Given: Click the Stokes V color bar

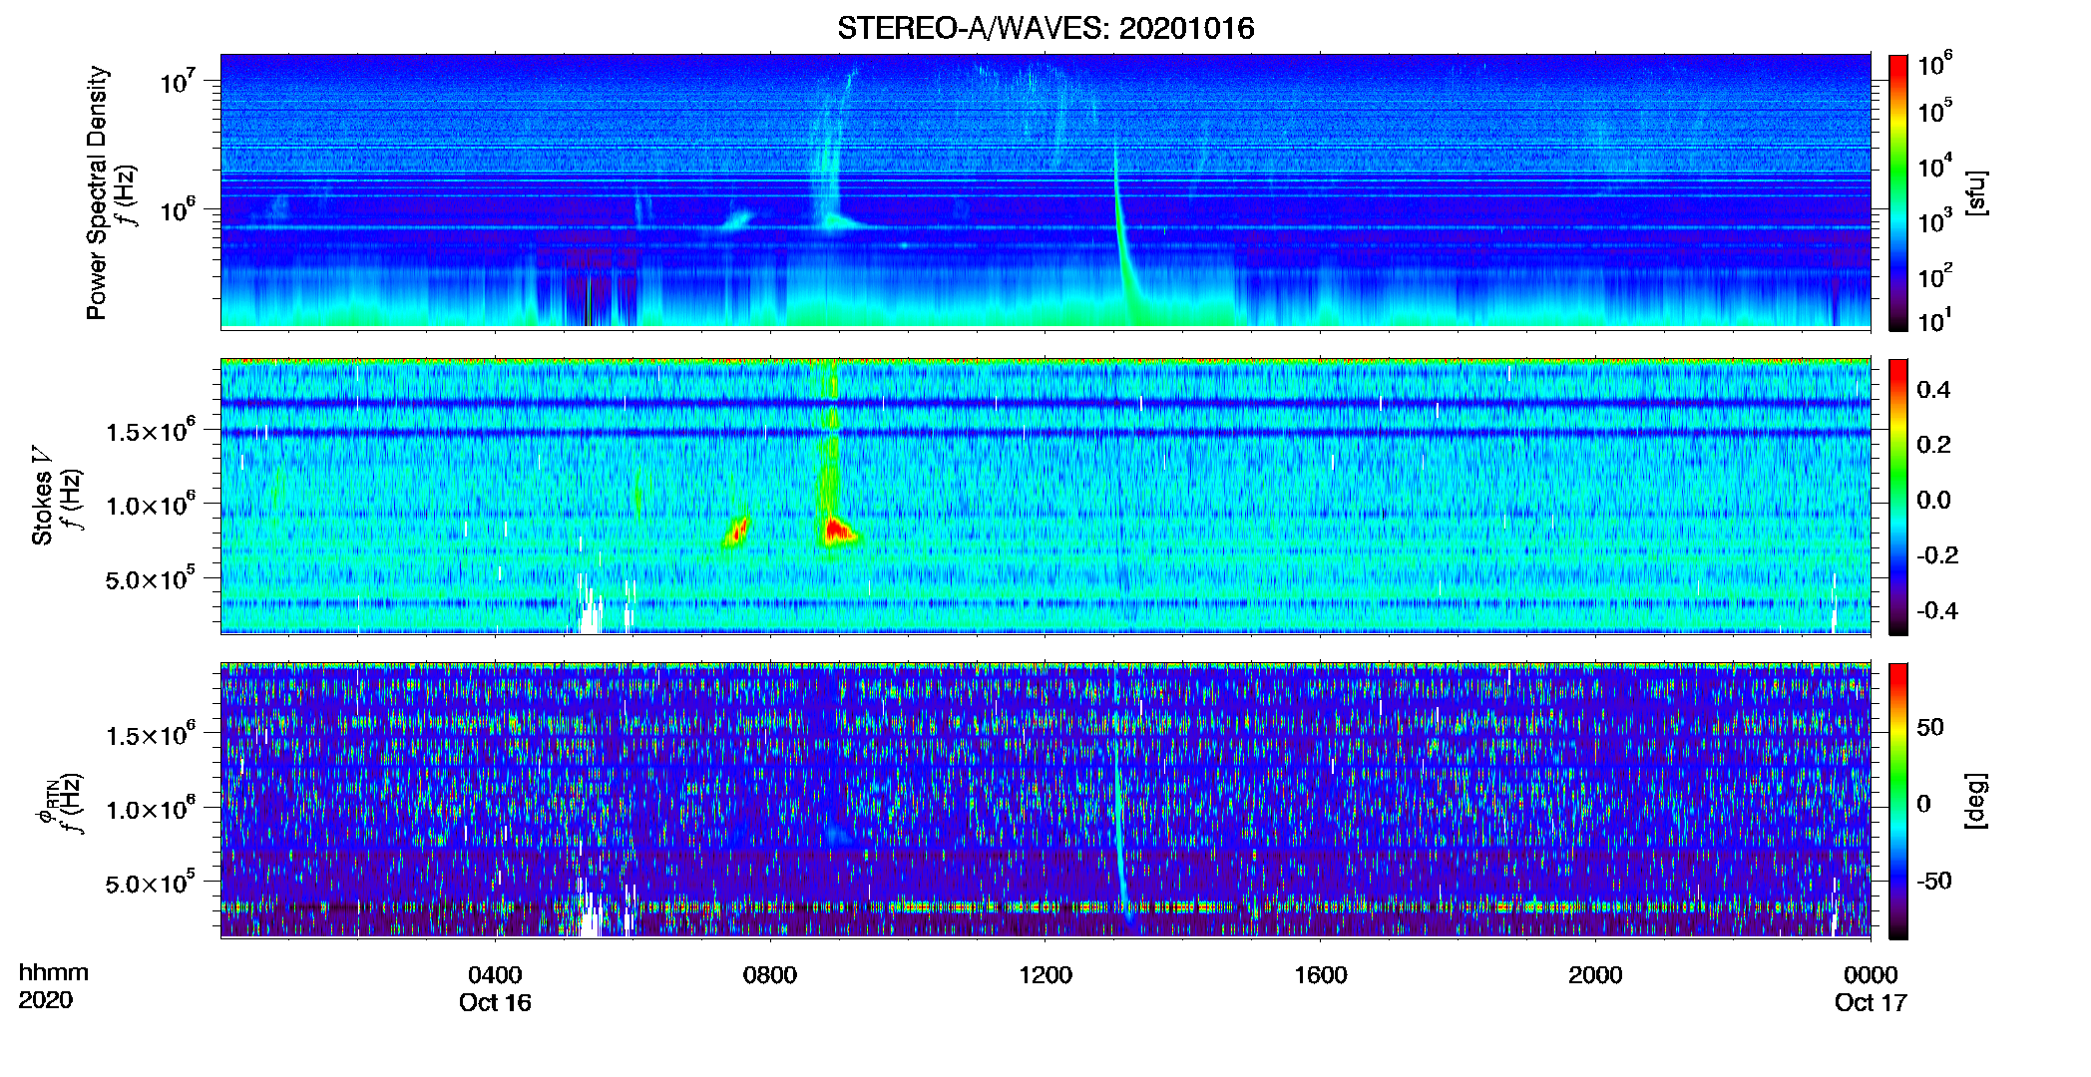Looking at the screenshot, I should click(x=1897, y=497).
